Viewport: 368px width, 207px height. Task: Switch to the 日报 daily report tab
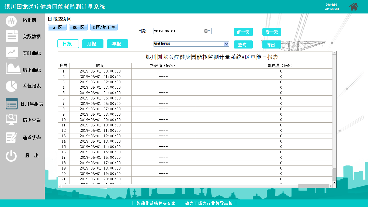point(68,44)
